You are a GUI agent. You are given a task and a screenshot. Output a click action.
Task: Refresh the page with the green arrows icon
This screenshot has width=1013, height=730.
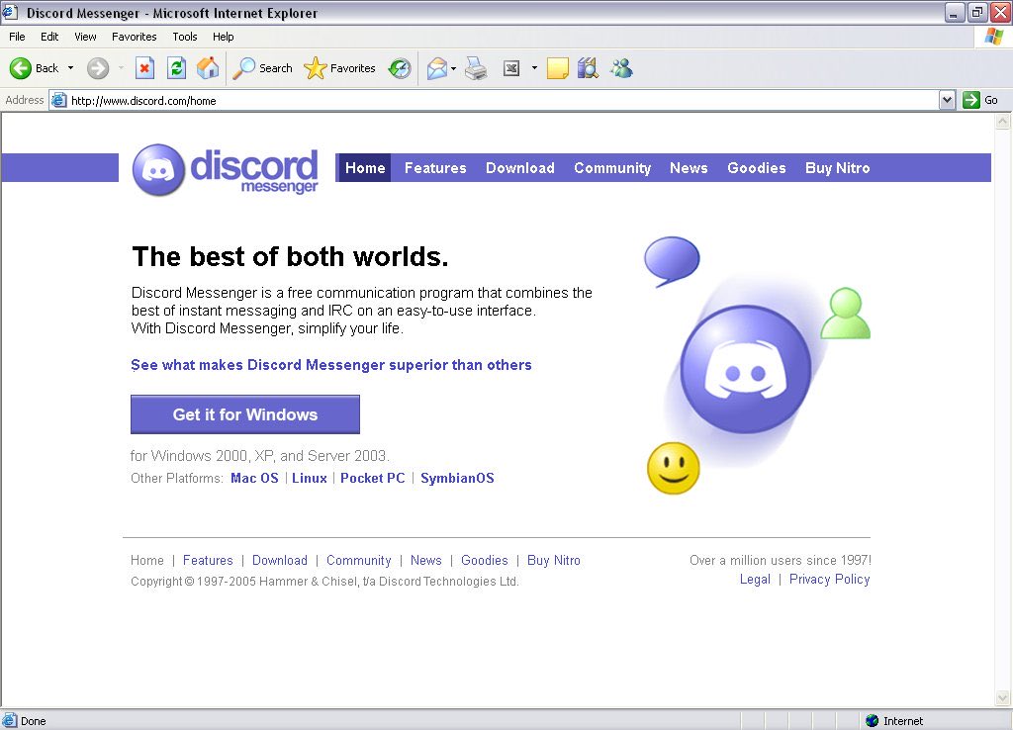pos(176,68)
